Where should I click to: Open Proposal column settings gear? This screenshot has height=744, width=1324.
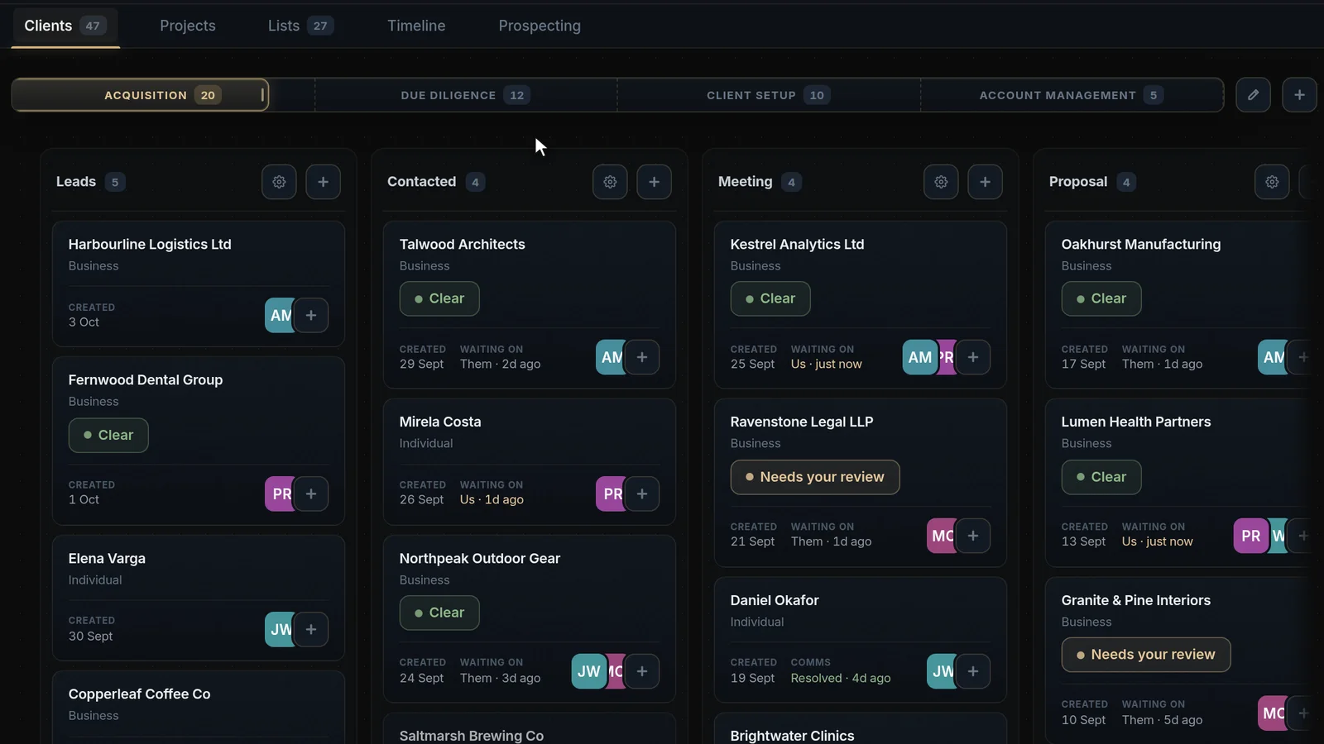tap(1272, 182)
